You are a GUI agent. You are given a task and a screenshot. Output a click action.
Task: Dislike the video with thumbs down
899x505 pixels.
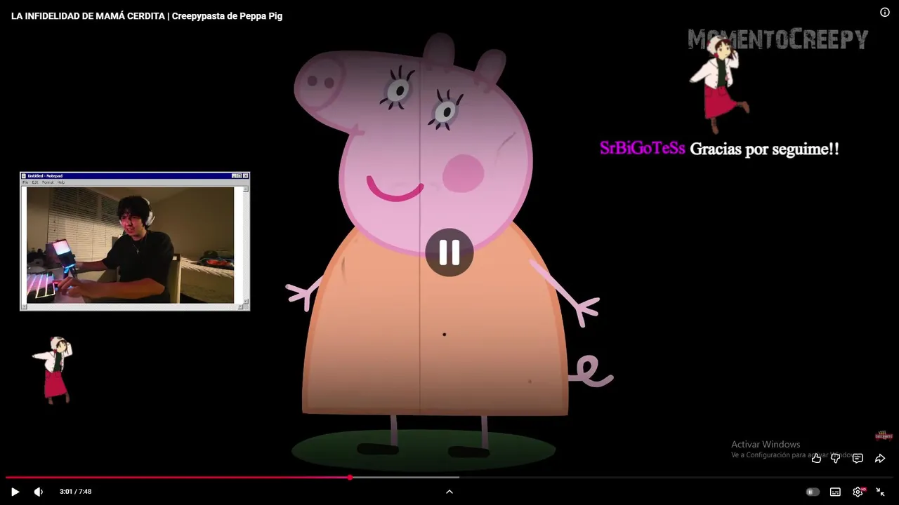pyautogui.click(x=836, y=459)
